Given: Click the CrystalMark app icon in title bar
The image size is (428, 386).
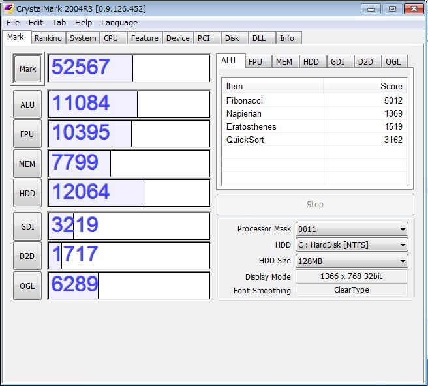Looking at the screenshot, I should [8, 8].
